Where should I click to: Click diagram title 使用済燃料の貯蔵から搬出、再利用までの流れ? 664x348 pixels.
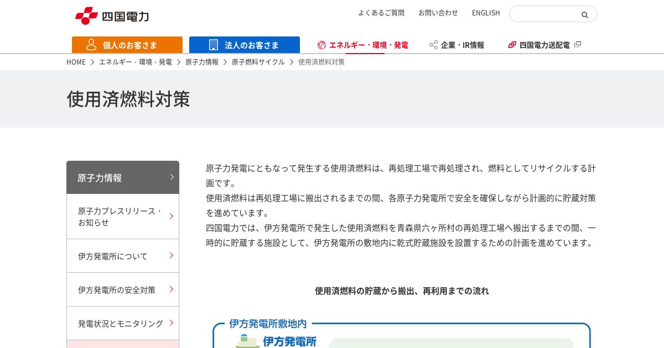click(x=402, y=291)
